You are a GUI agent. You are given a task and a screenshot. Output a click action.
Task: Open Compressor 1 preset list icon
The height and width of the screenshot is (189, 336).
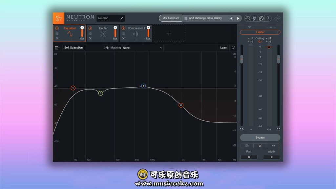pos(123,34)
